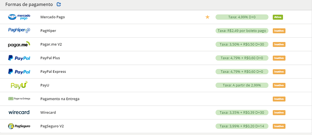Click the PayU logo
Screen dimensions: 312x135
coord(19,85)
